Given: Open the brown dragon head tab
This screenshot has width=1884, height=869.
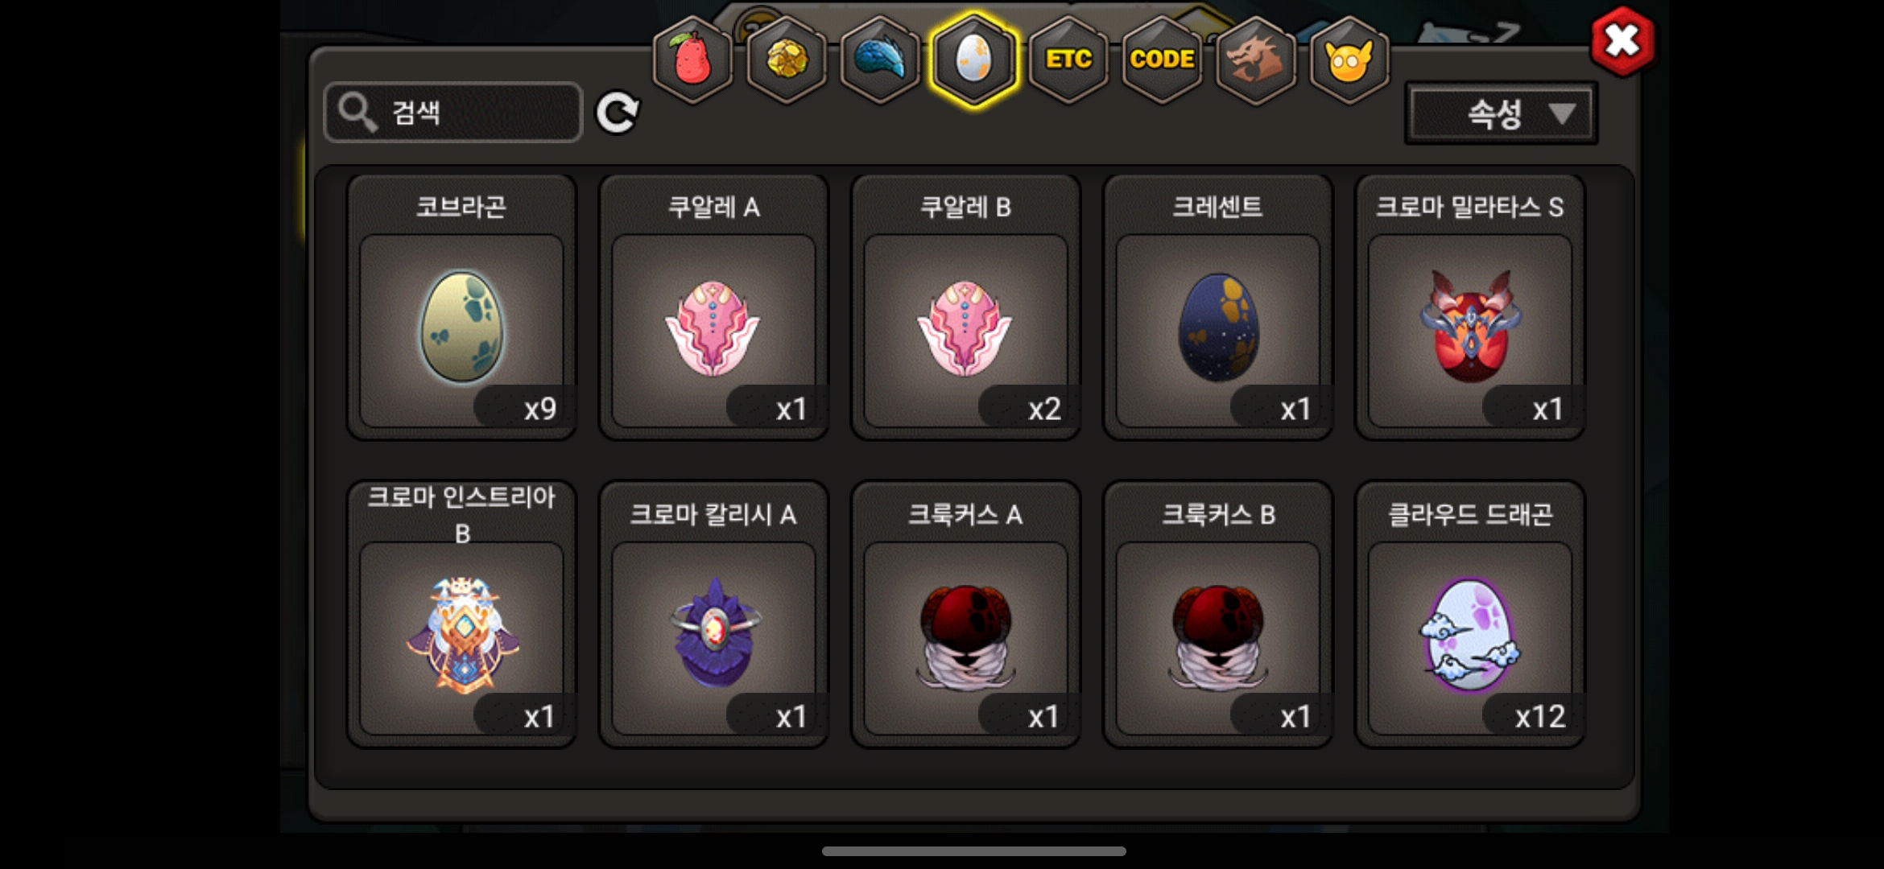Looking at the screenshot, I should coord(1256,60).
